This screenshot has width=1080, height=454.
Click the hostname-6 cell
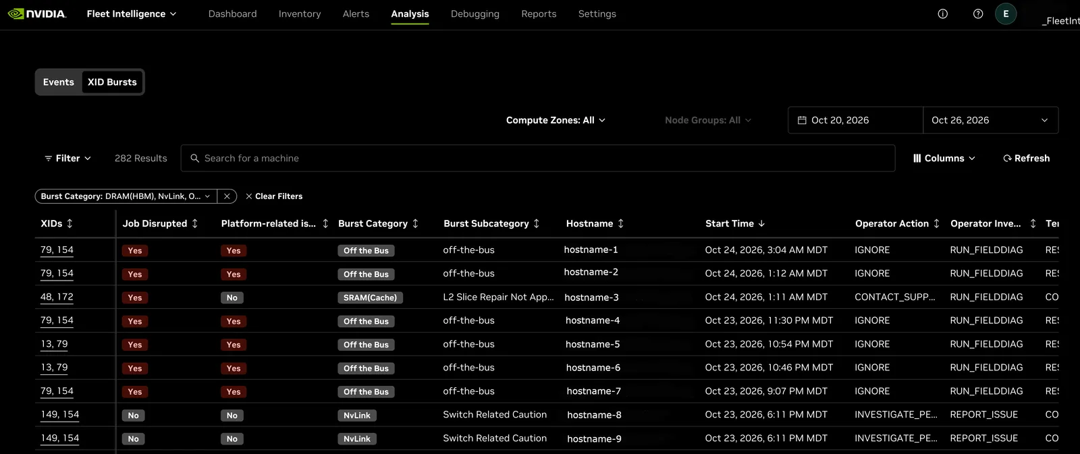click(x=593, y=368)
